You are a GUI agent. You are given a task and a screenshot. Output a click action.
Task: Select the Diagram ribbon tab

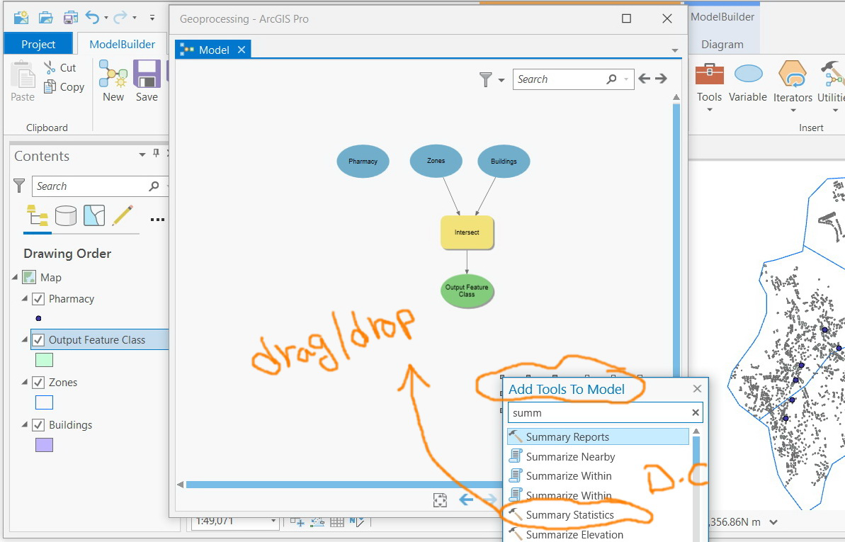click(722, 44)
